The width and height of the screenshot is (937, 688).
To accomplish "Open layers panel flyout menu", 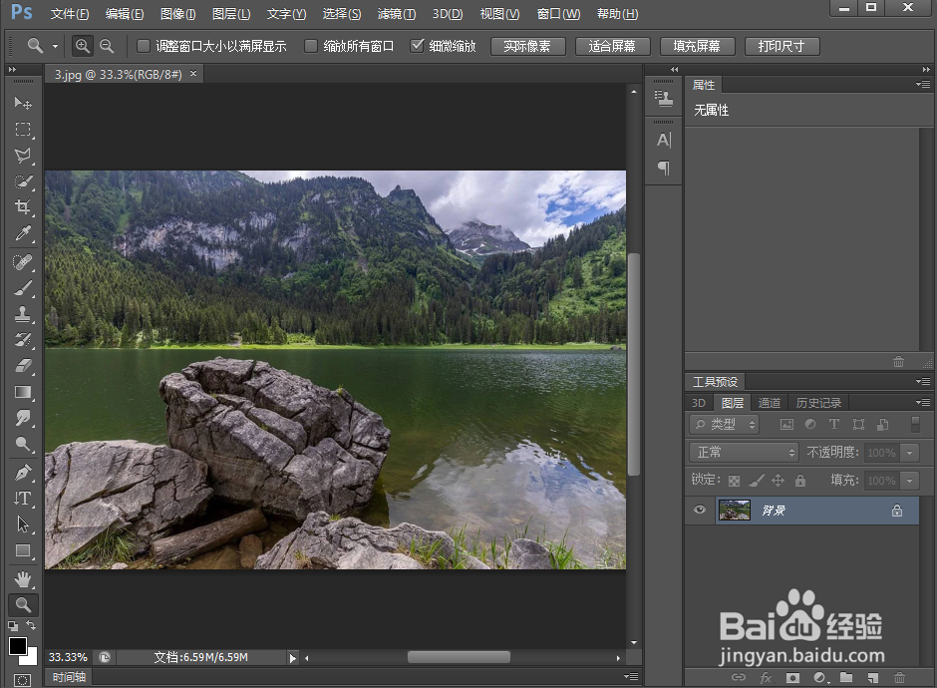I will click(923, 402).
